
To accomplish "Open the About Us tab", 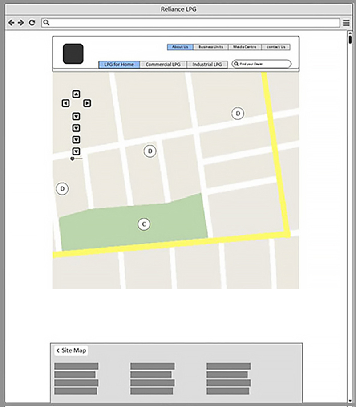I will 180,47.
